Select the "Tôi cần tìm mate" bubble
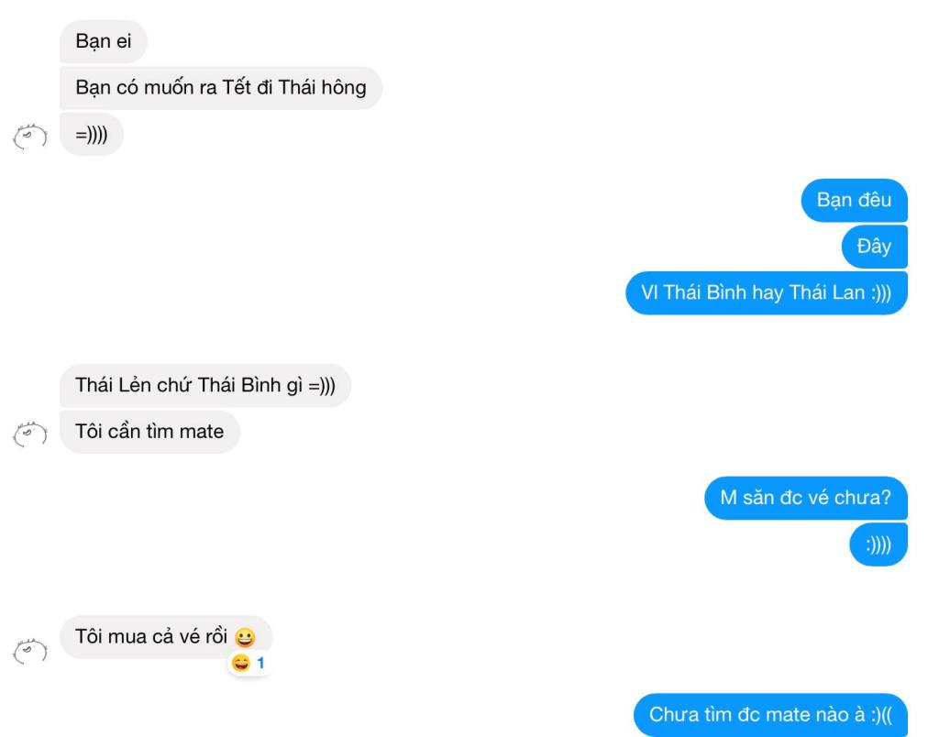 (149, 432)
